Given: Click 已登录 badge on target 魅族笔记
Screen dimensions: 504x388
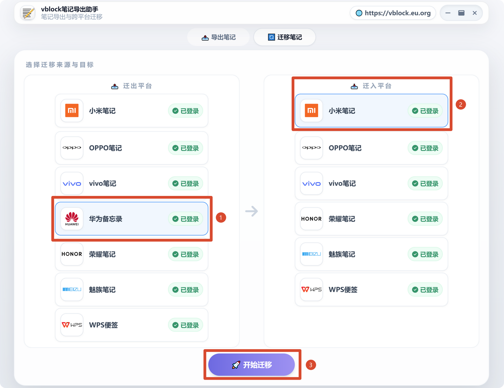Looking at the screenshot, I should click(x=425, y=254).
